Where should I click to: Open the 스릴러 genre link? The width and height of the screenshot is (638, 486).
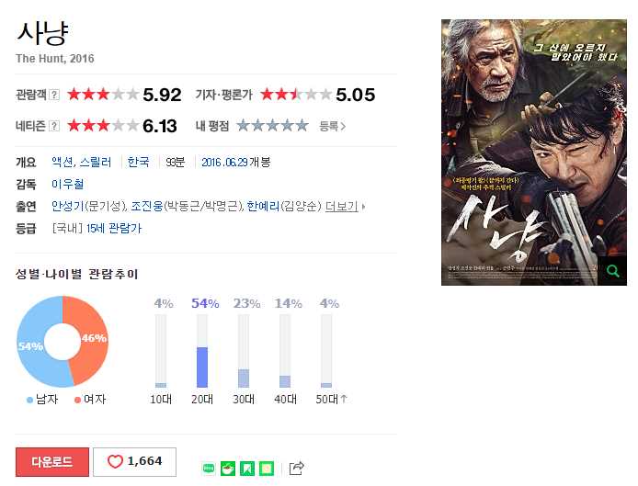click(96, 162)
